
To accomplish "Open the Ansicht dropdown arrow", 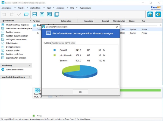I will click(27, 8).
